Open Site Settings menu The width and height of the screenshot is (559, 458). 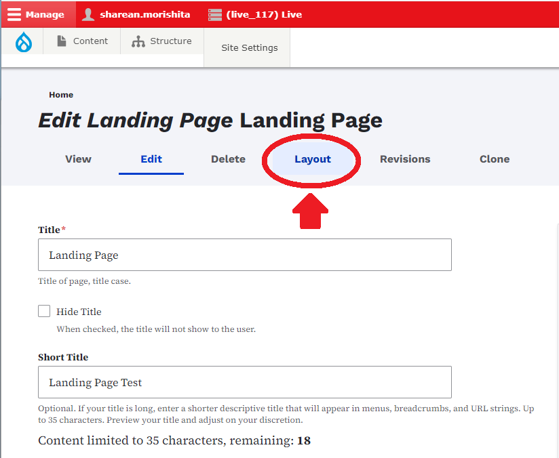click(x=249, y=47)
